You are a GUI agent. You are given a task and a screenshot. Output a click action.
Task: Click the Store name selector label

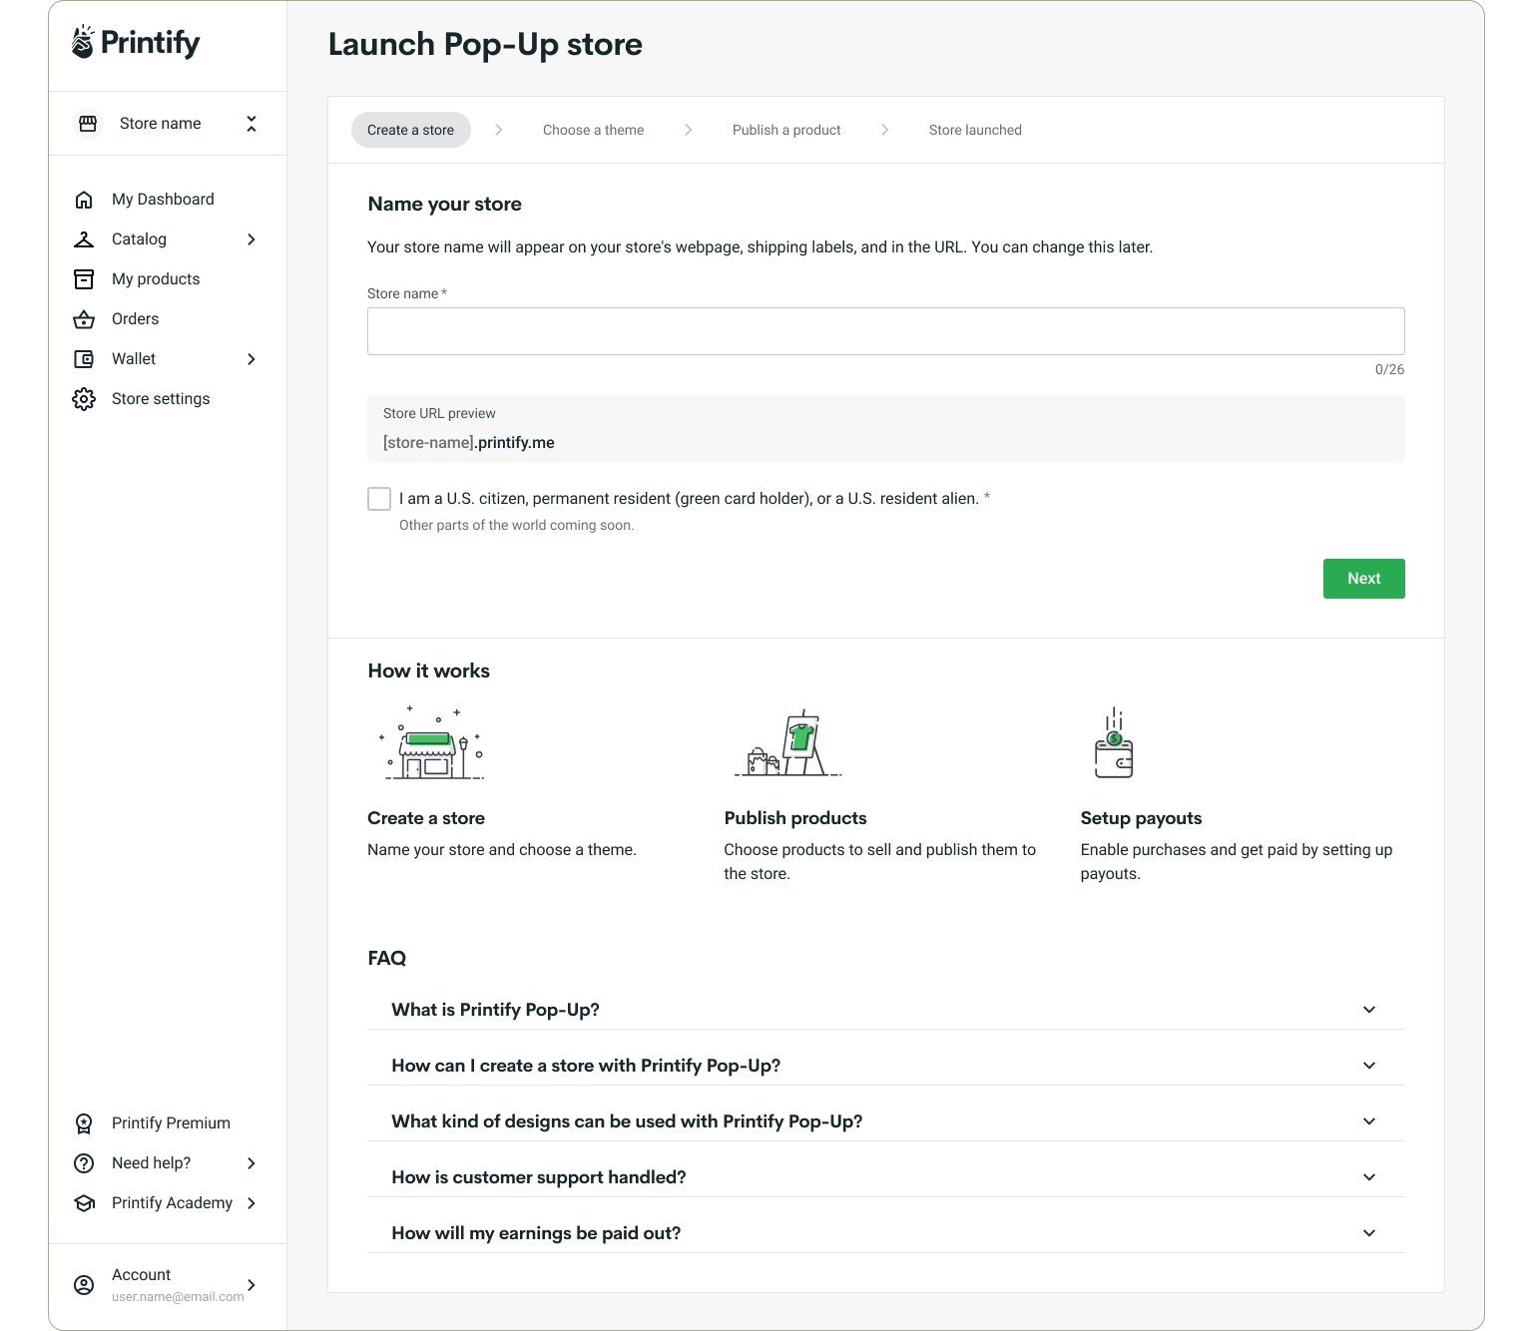pos(161,124)
